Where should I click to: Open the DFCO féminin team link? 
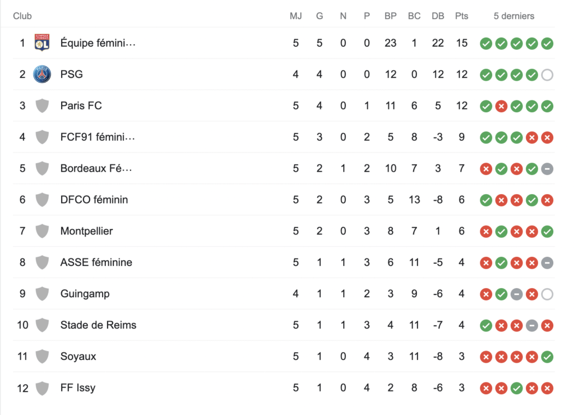tap(94, 200)
